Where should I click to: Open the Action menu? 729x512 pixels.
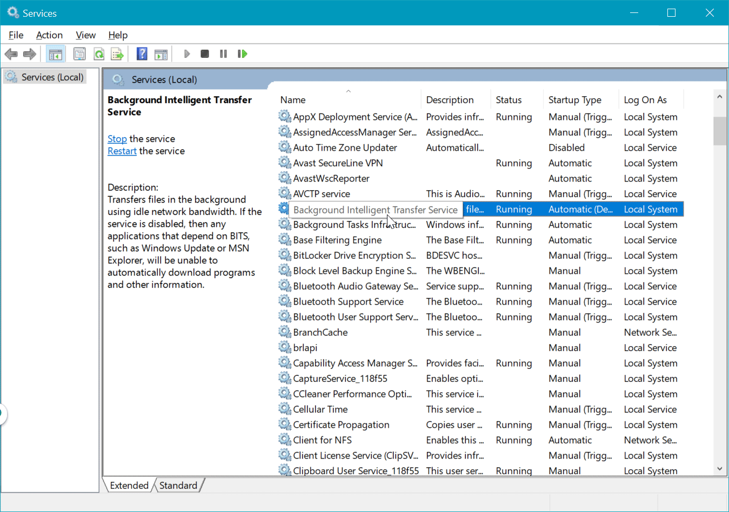point(49,35)
